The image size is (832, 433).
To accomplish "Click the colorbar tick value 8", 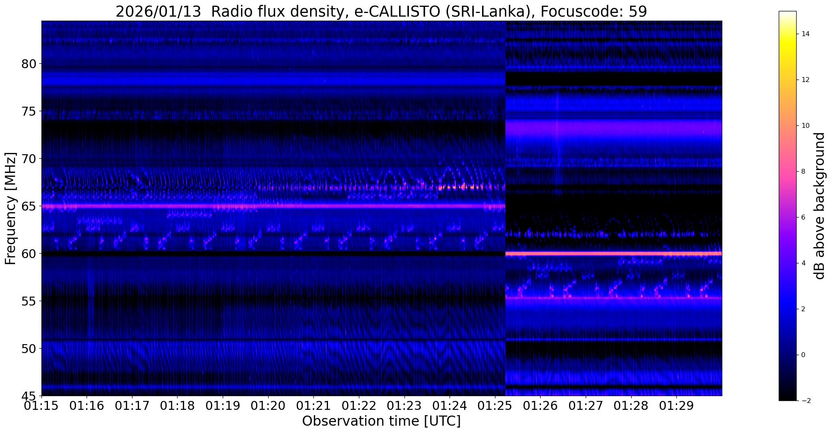I will pyautogui.click(x=802, y=172).
